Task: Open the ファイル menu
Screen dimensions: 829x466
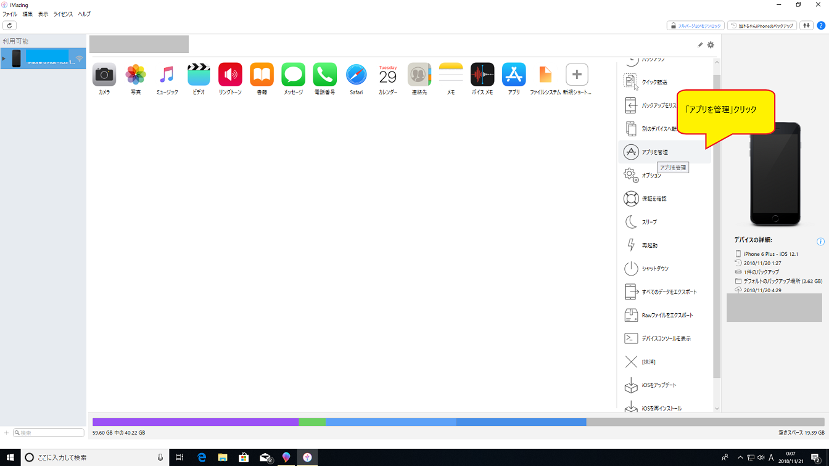Action: coord(10,14)
